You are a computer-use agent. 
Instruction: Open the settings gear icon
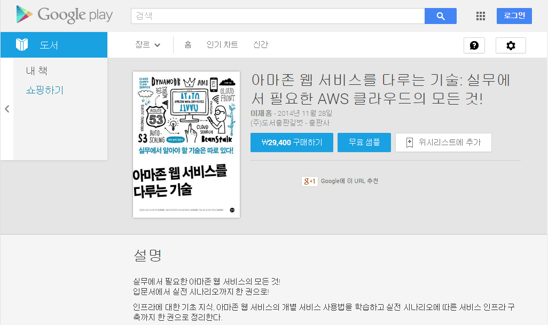(x=511, y=45)
